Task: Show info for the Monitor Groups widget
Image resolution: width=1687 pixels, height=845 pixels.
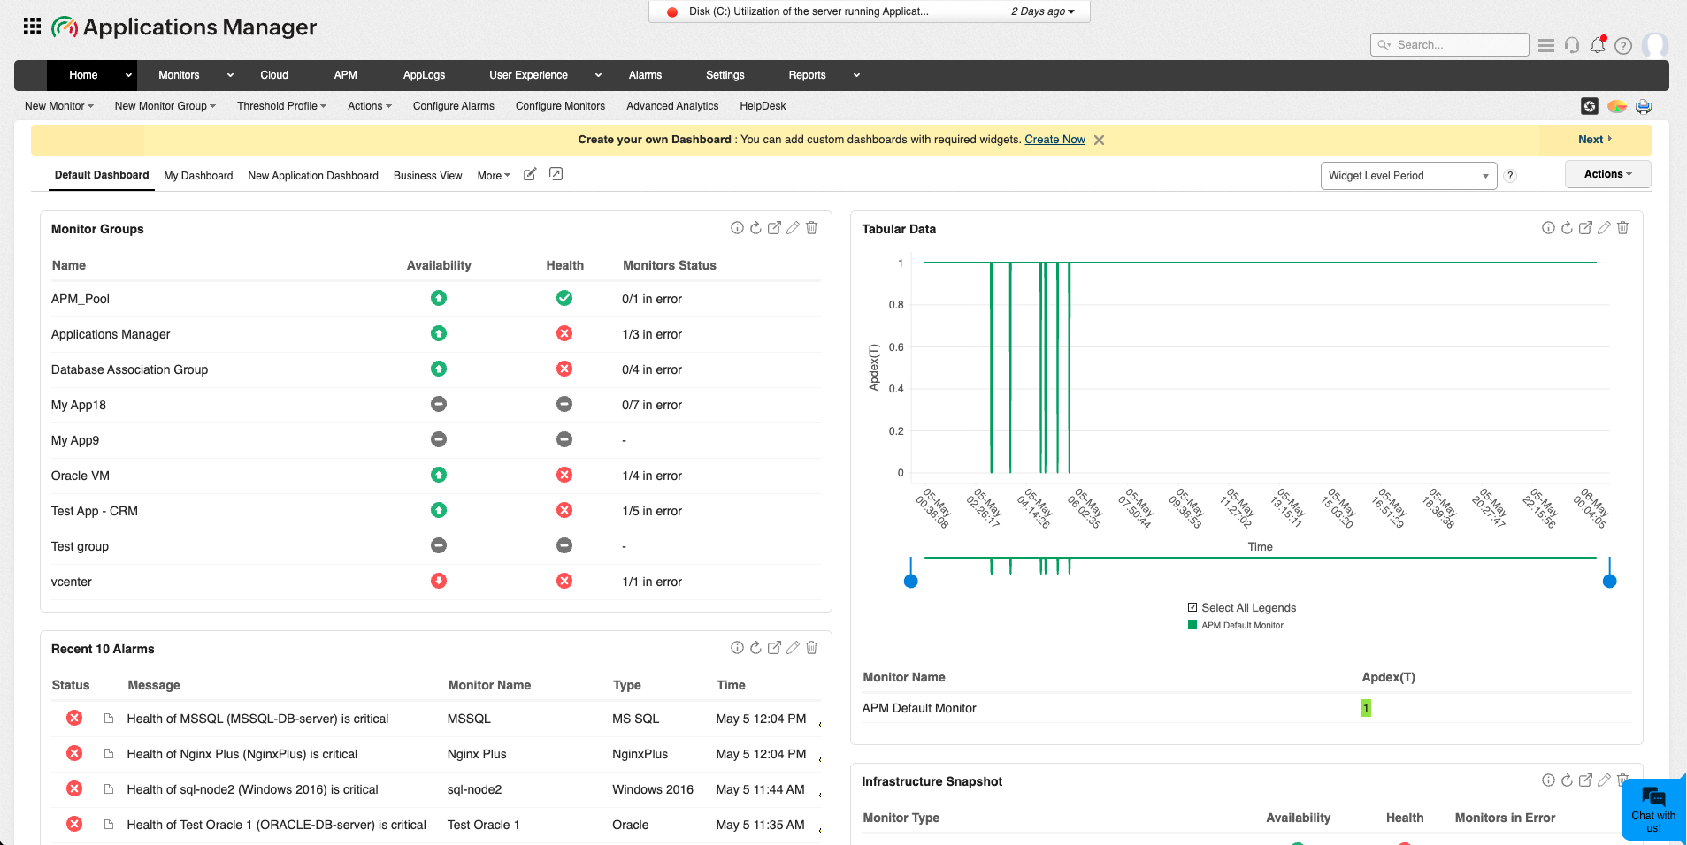Action: [x=737, y=228]
